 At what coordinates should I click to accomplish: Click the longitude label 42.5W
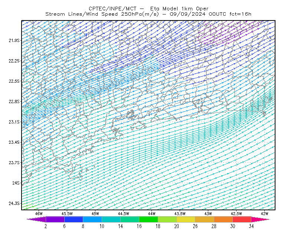point(236,214)
